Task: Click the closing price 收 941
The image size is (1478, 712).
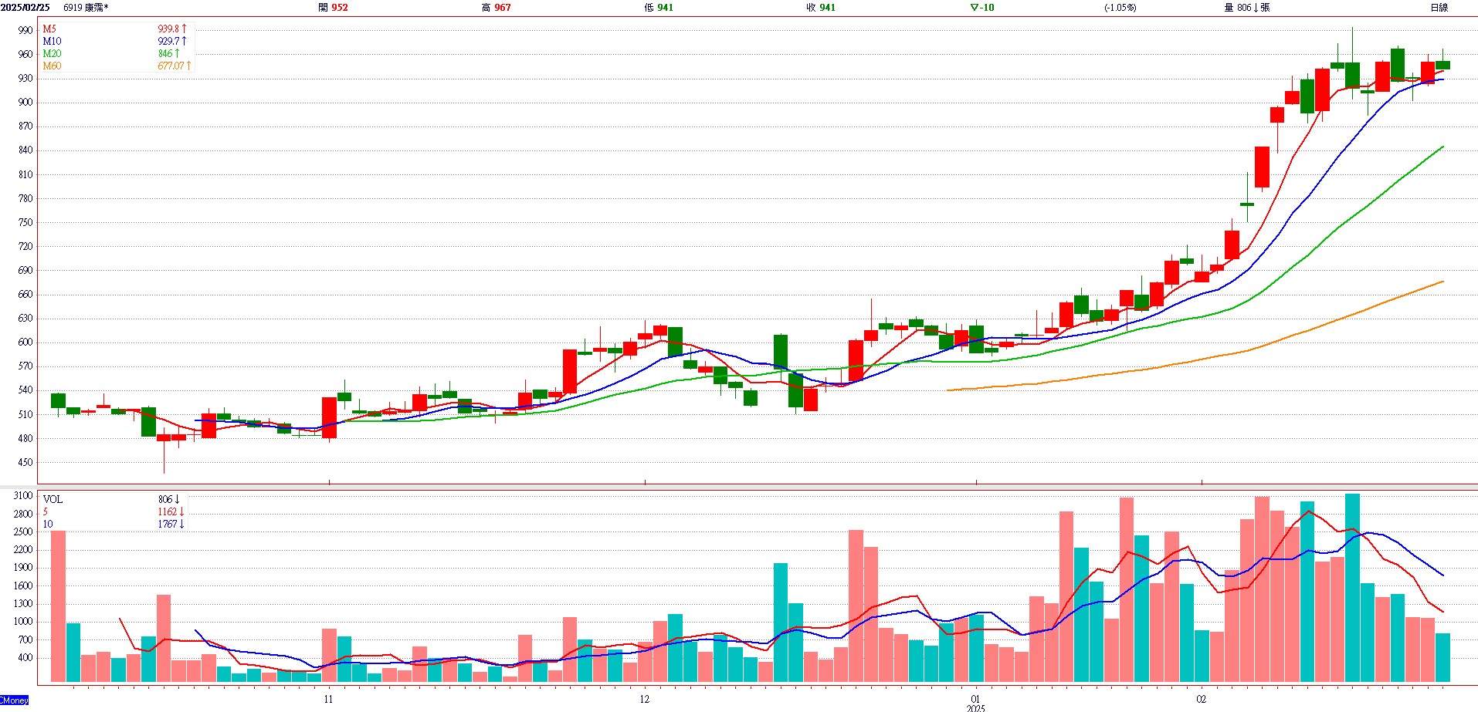Action: click(821, 7)
